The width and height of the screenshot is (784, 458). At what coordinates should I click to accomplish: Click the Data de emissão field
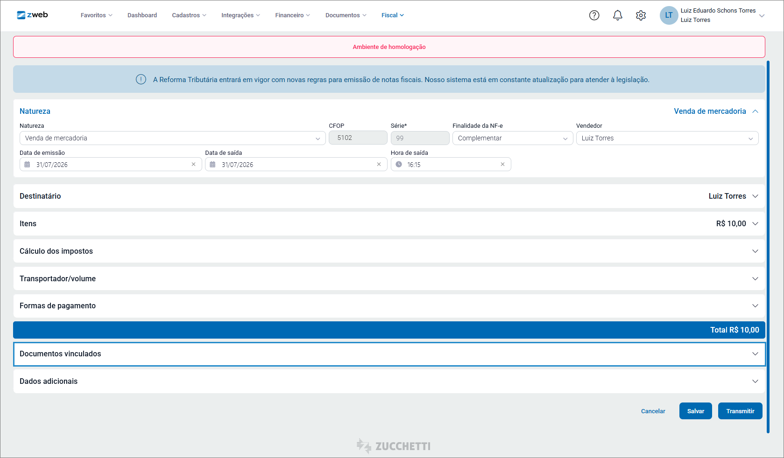coord(111,164)
